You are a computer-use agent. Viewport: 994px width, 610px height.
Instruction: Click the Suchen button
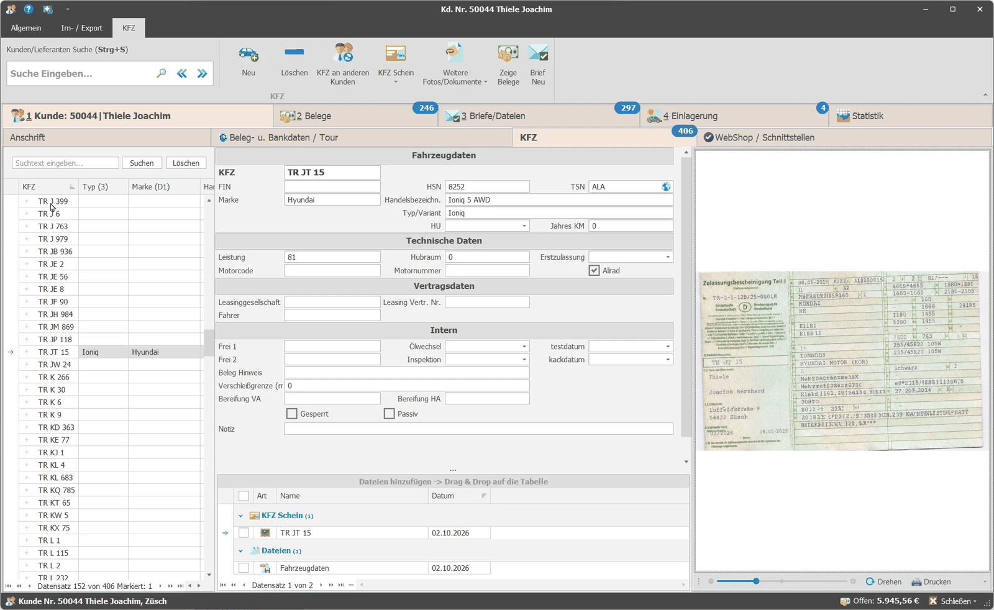click(142, 163)
